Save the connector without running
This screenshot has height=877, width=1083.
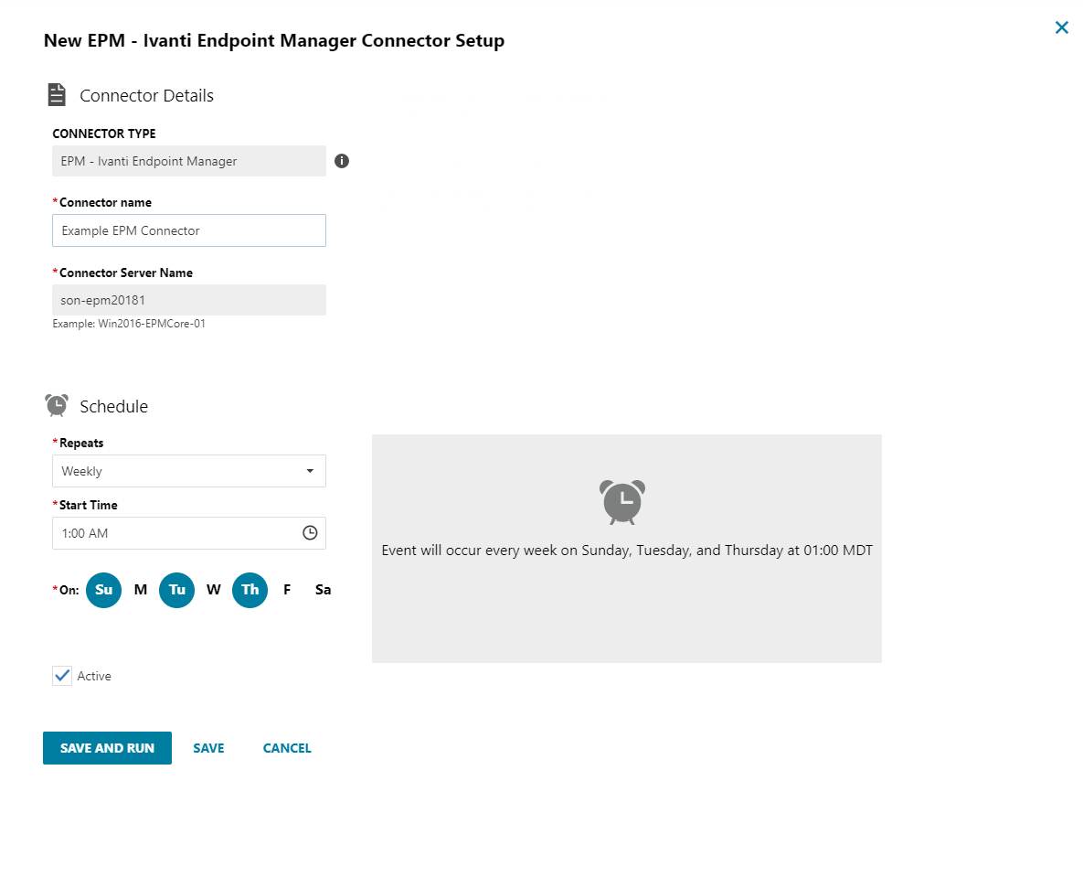click(208, 747)
